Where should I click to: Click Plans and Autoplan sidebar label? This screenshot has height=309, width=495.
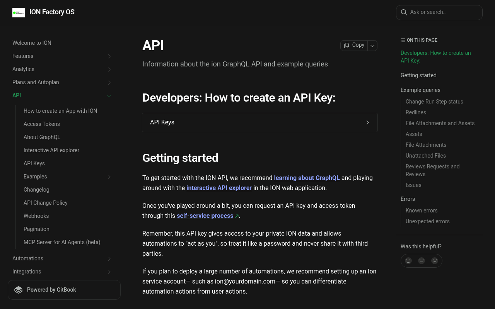coord(36,82)
